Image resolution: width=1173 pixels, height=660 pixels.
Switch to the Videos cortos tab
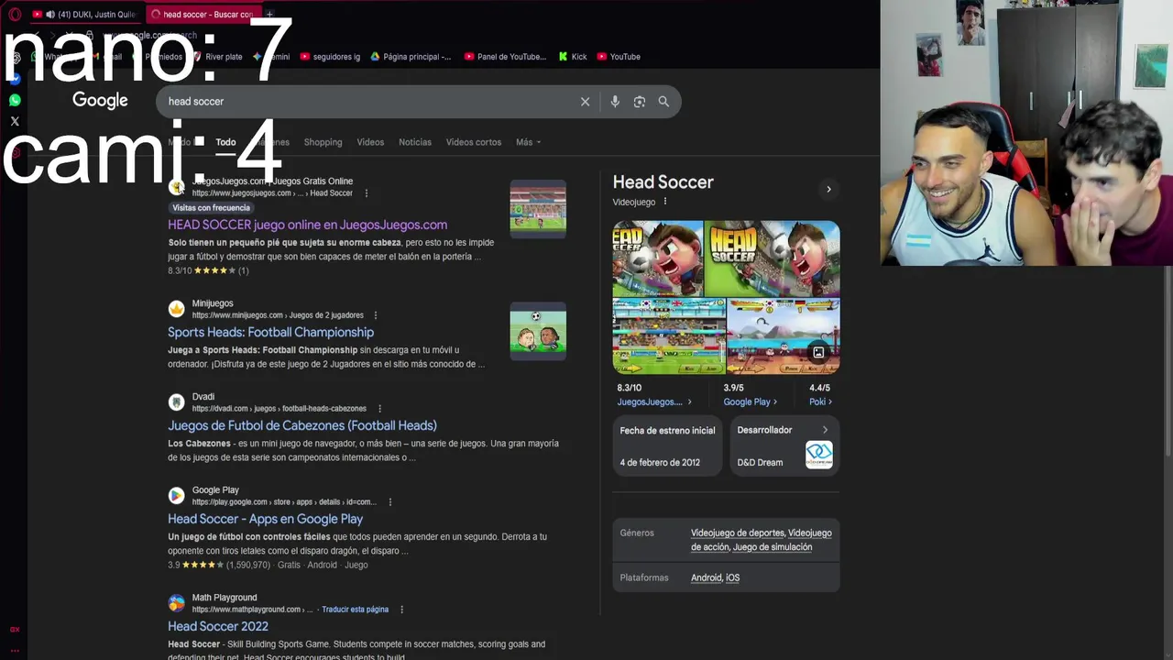[x=473, y=142]
